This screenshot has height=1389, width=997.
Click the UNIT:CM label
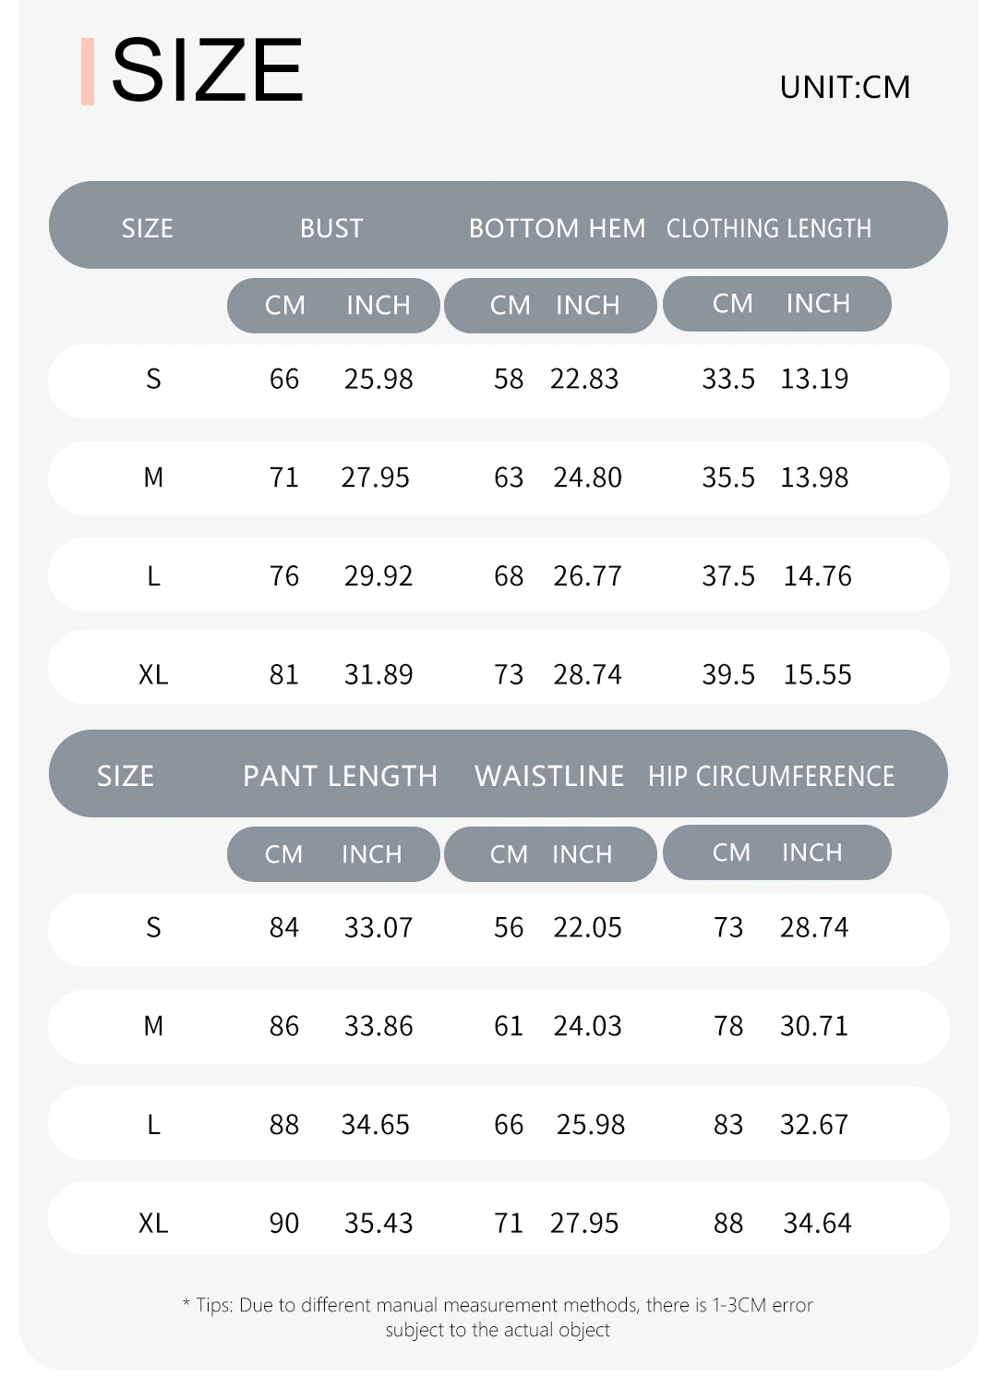pyautogui.click(x=845, y=88)
